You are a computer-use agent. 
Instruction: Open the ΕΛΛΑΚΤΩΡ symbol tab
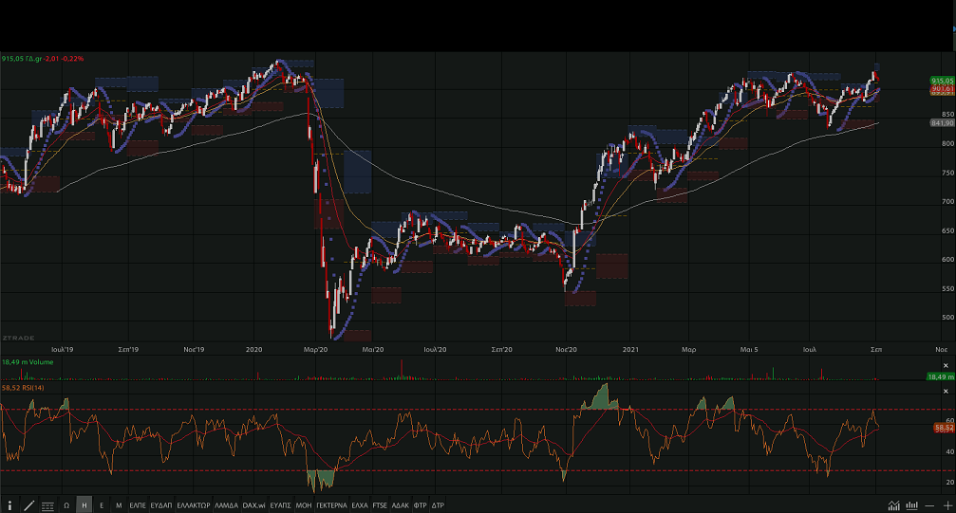tap(194, 505)
